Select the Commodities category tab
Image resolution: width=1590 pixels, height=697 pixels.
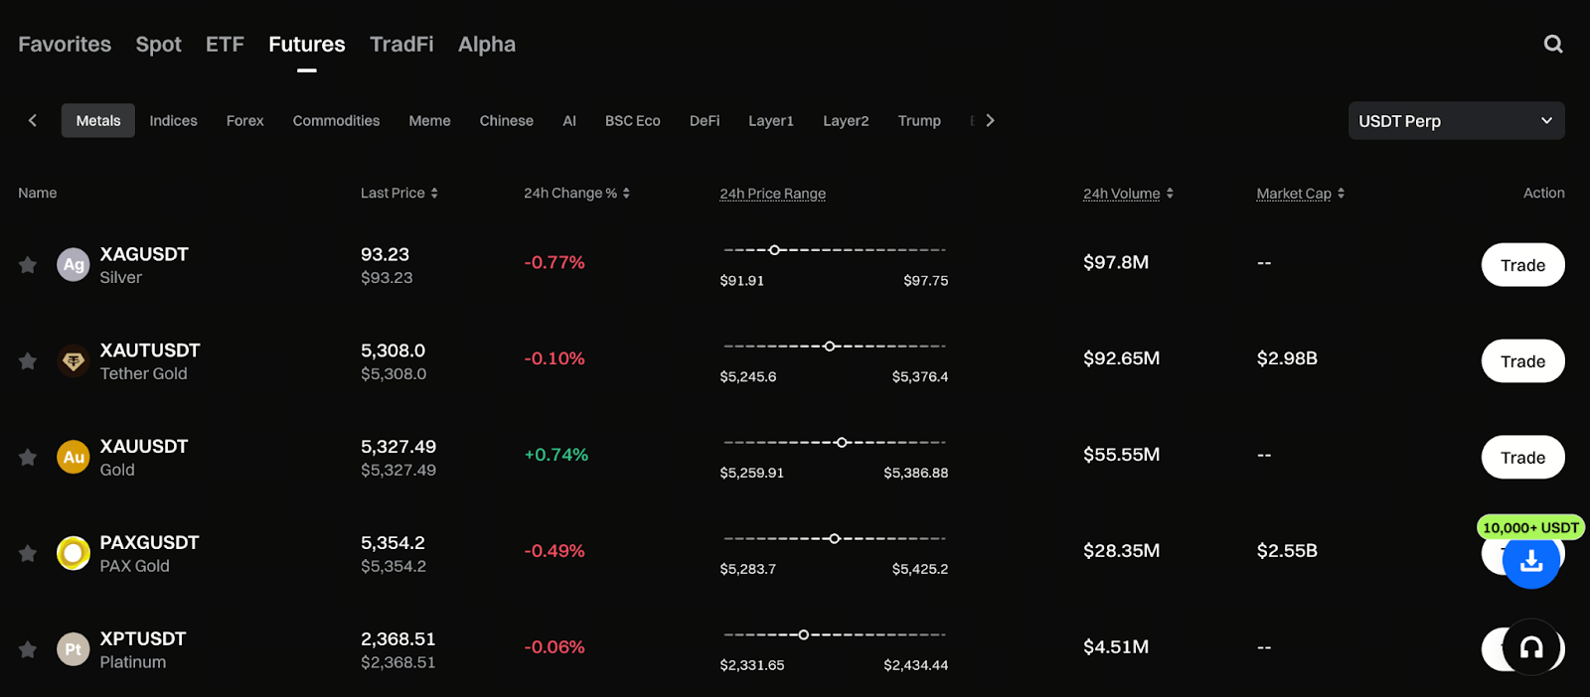click(x=336, y=121)
